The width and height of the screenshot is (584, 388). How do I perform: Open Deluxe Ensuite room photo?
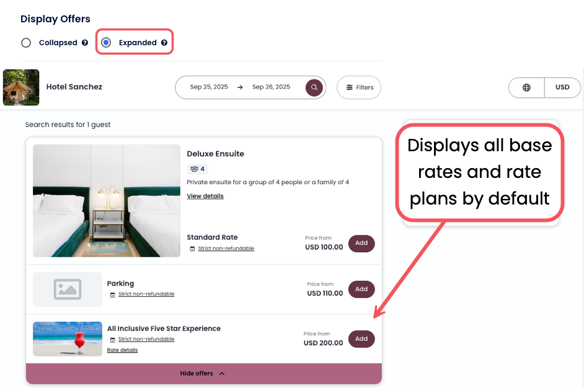coord(107,201)
